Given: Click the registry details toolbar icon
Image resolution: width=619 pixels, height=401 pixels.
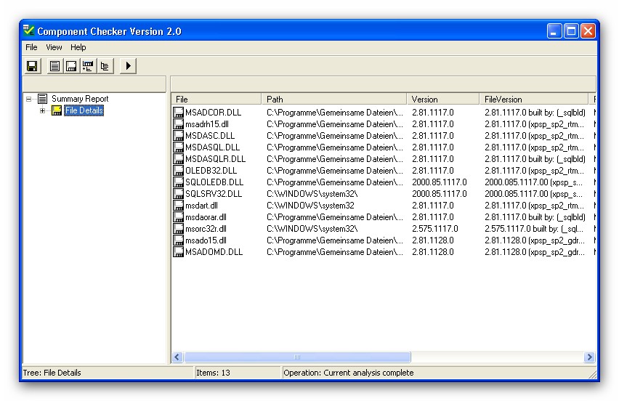Looking at the screenshot, I should coord(88,66).
